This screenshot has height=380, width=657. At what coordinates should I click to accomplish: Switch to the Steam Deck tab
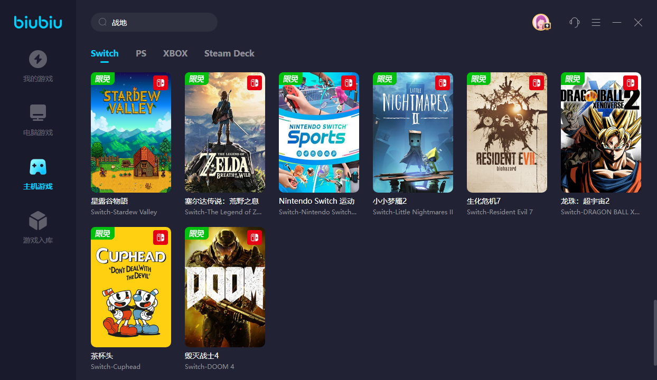pos(229,53)
